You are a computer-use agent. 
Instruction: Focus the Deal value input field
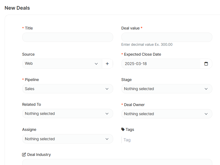pos(167,37)
